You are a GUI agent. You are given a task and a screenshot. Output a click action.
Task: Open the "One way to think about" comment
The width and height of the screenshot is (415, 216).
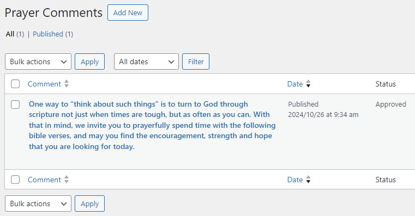click(x=152, y=125)
